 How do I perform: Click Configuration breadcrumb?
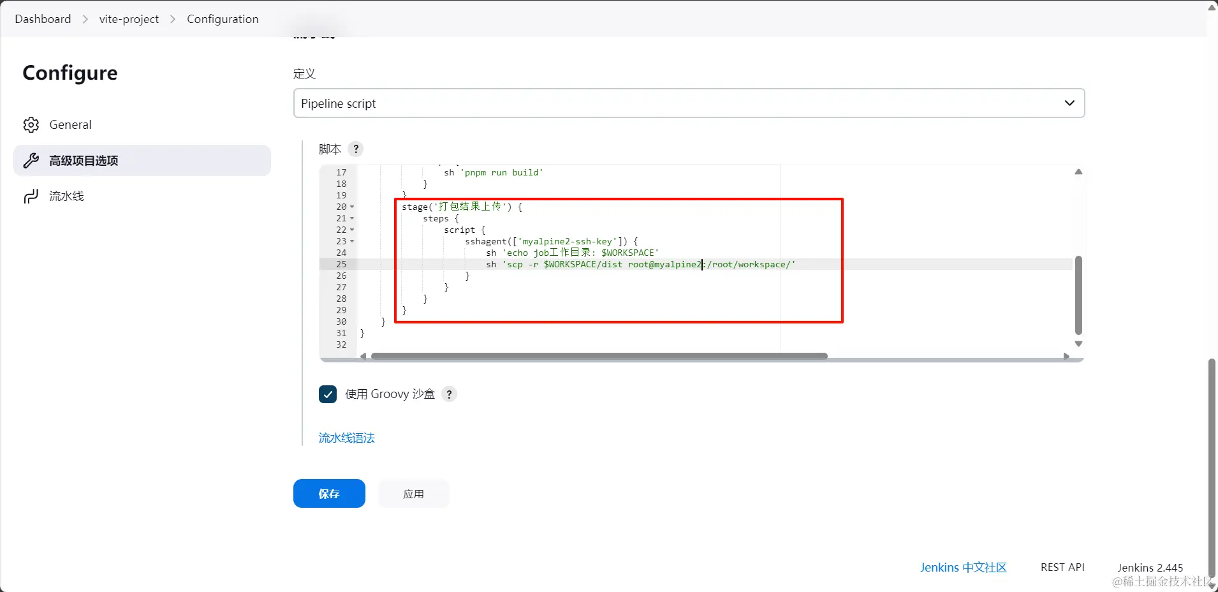(x=223, y=19)
